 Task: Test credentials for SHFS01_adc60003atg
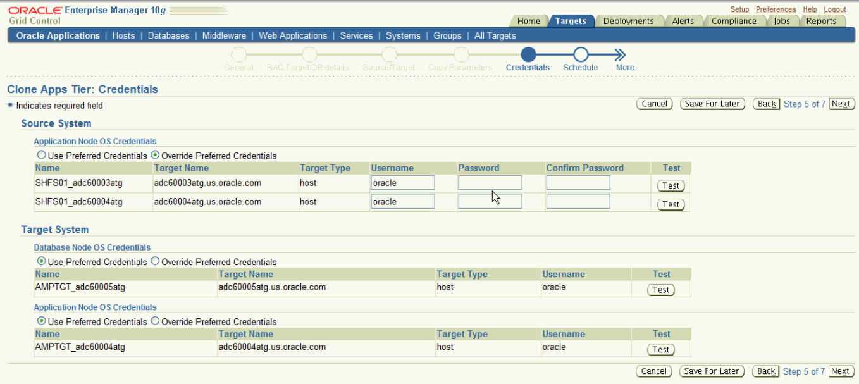pyautogui.click(x=671, y=185)
